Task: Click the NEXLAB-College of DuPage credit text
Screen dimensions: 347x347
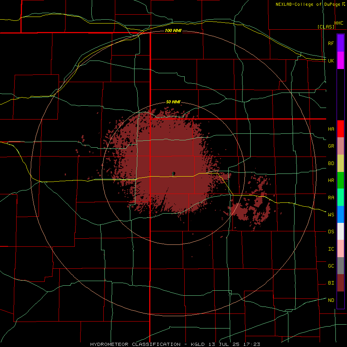Action: coord(308,4)
